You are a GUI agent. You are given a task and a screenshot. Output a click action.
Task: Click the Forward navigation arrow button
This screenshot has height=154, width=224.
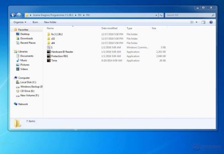19,15
